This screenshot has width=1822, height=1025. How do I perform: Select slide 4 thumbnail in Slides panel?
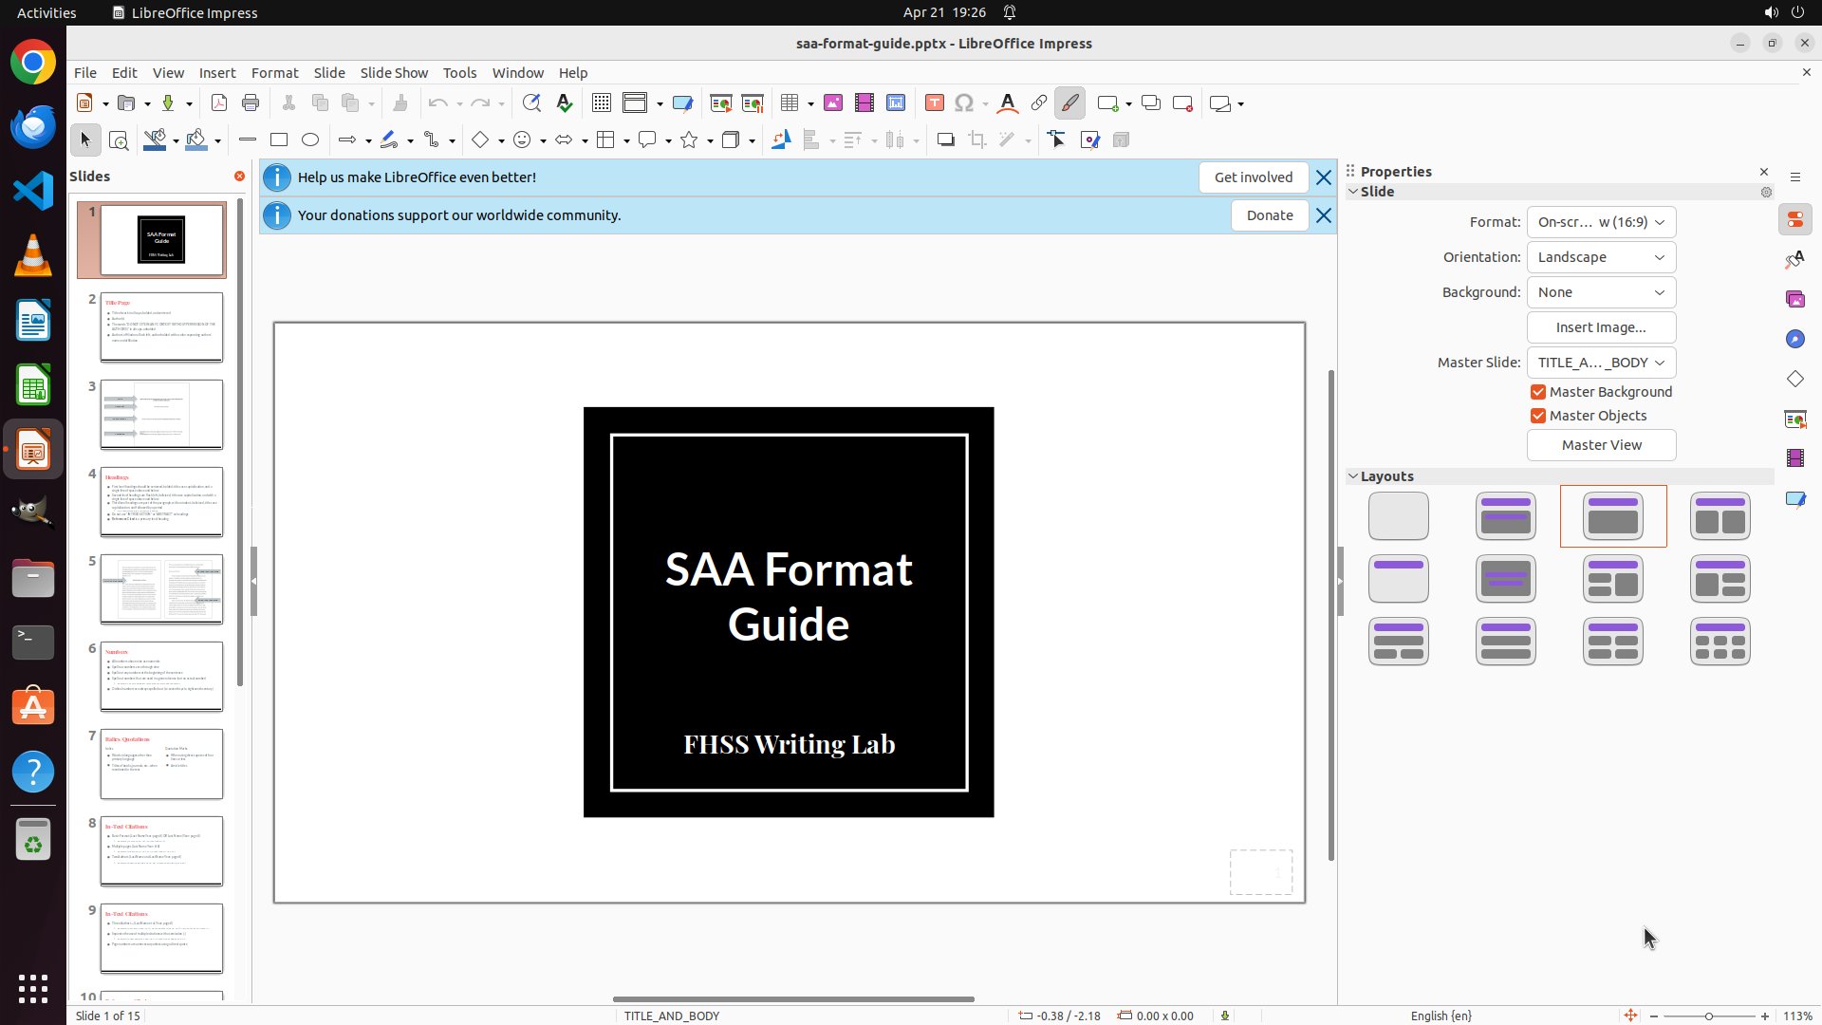(161, 502)
